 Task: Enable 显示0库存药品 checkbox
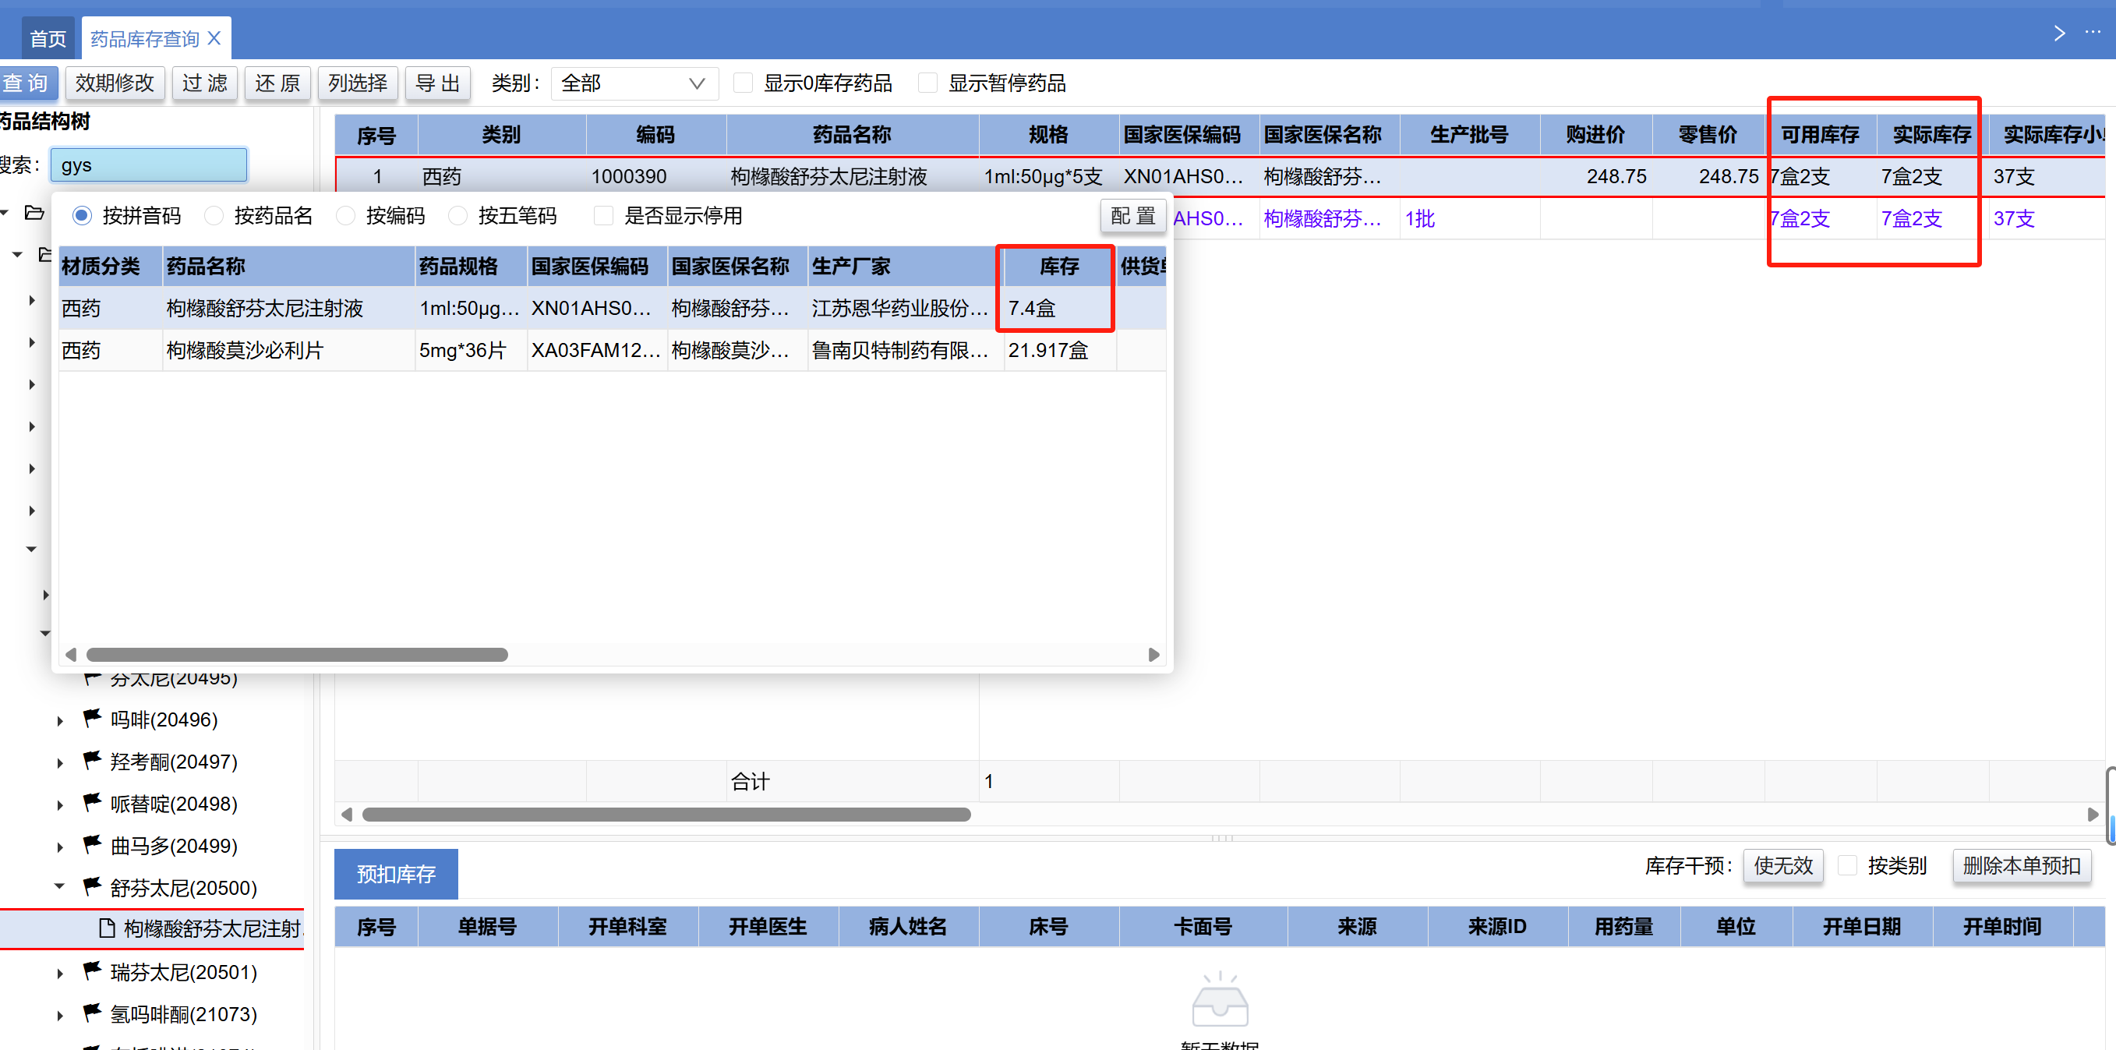tap(743, 83)
